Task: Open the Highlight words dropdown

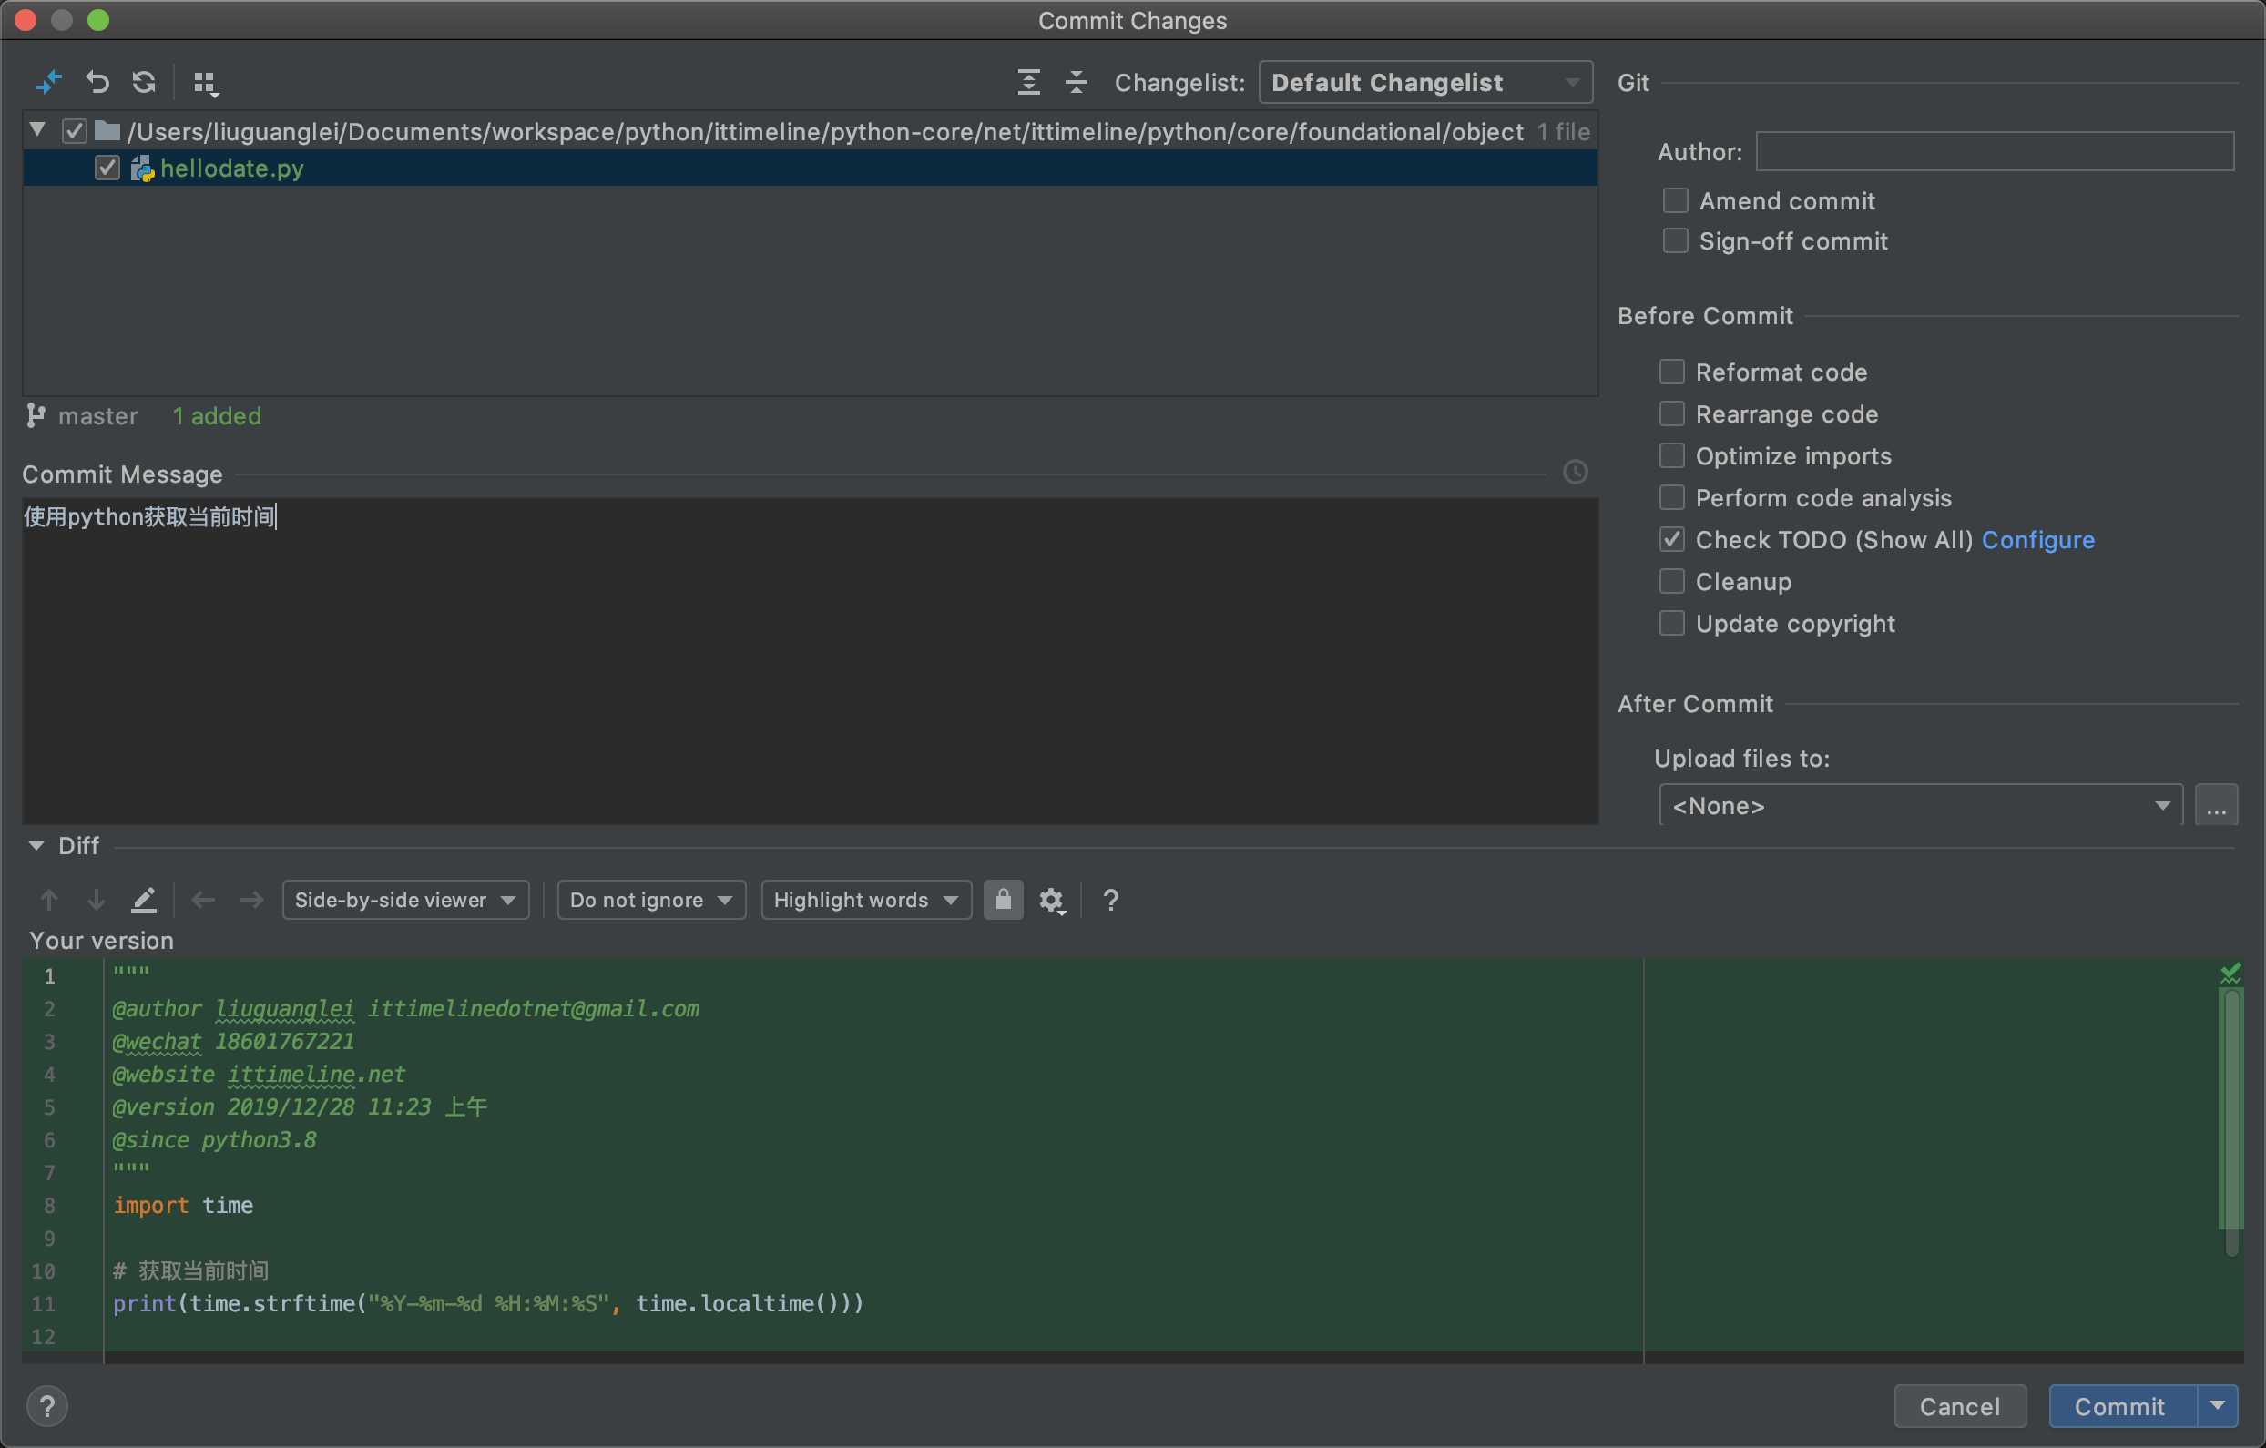Action: click(866, 901)
